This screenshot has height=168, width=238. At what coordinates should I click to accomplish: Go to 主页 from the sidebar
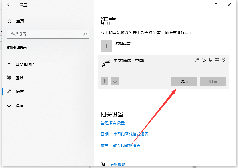coord(20,21)
